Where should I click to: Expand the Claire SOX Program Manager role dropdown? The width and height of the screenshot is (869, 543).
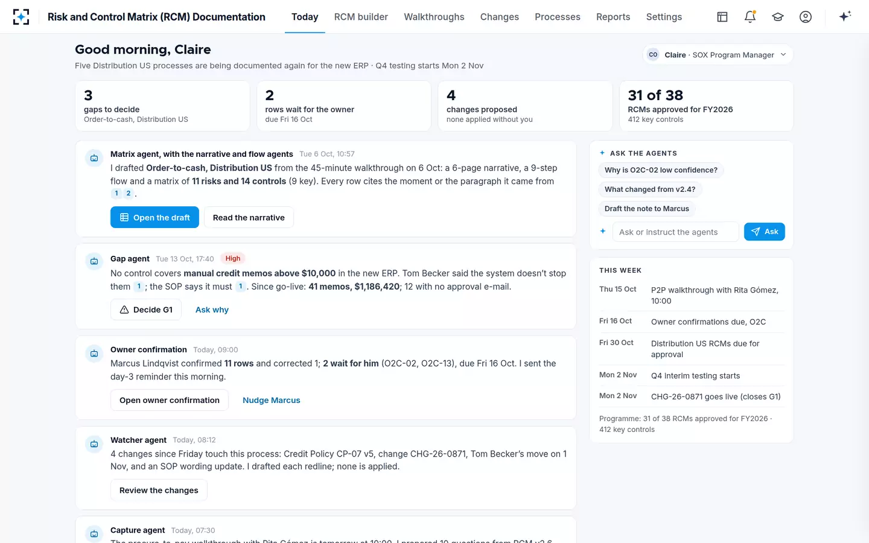click(x=718, y=55)
